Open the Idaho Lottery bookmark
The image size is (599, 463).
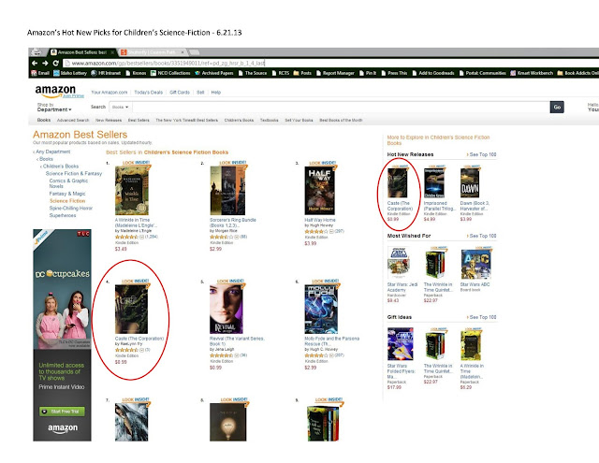tap(70, 73)
